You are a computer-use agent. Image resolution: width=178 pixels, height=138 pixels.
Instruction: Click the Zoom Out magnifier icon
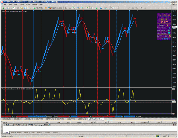pyautogui.click(x=82, y=8)
